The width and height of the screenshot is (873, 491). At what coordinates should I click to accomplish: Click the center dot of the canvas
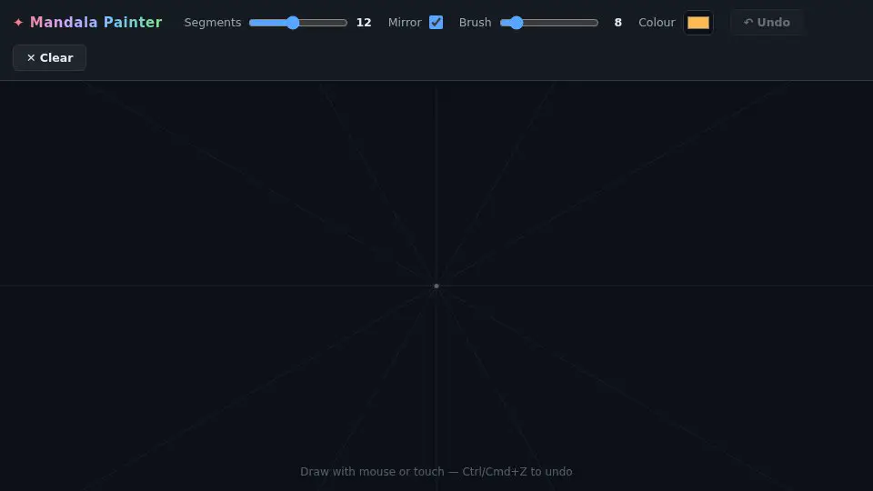(x=436, y=286)
